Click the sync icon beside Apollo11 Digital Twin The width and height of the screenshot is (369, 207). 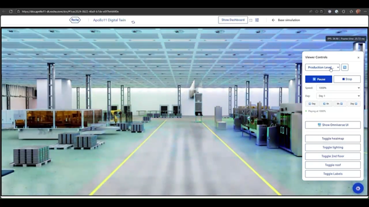(133, 22)
